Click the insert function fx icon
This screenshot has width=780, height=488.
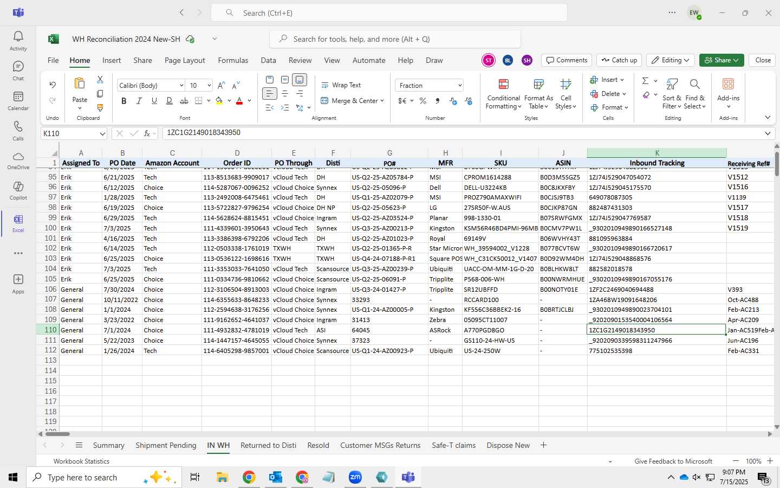point(147,133)
